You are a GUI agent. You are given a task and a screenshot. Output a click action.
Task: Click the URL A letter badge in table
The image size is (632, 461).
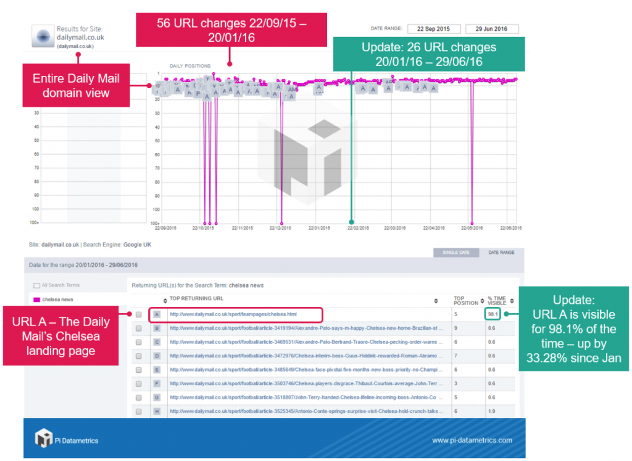point(157,314)
